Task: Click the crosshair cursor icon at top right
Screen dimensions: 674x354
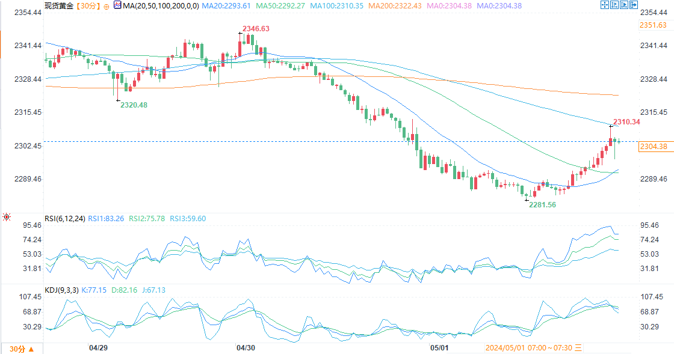Action: click(x=605, y=5)
